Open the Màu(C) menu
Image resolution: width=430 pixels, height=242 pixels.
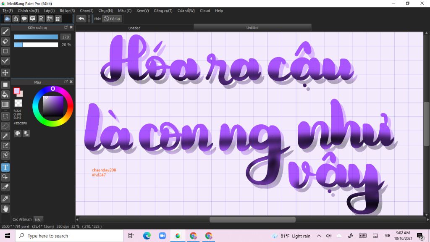coord(125,11)
